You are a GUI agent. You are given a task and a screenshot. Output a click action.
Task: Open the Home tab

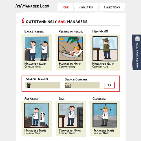coord(65,7)
